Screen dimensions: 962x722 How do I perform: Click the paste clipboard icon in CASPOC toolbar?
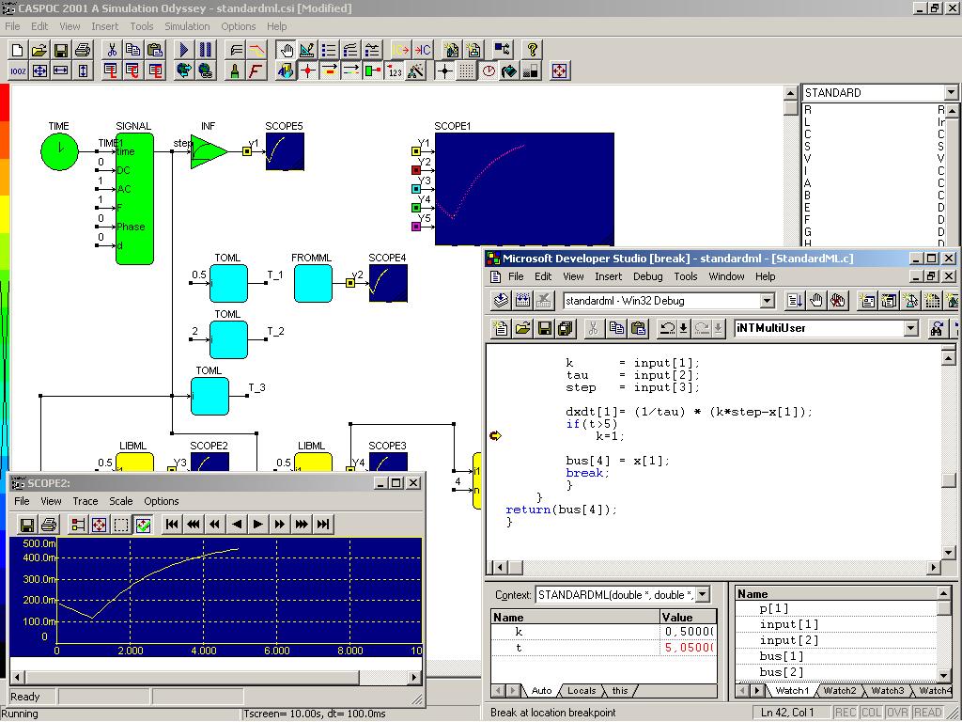tap(155, 50)
